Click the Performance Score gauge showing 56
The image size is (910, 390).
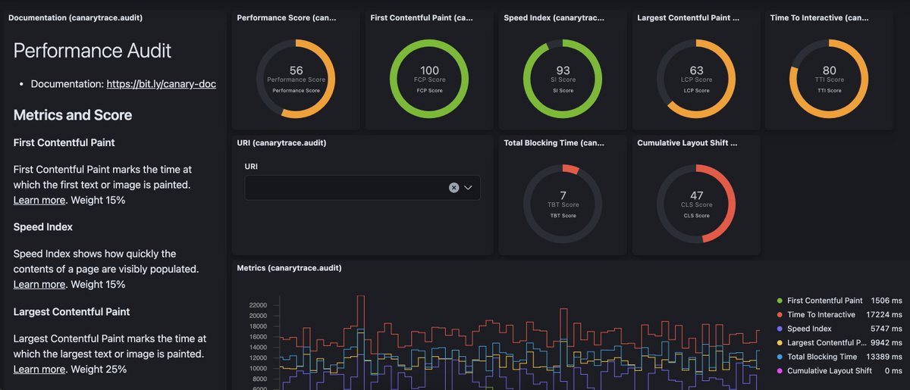pos(296,79)
